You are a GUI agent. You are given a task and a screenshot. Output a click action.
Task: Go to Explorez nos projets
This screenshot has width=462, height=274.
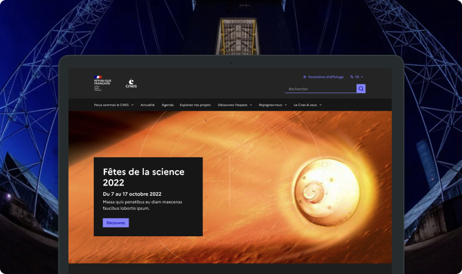195,105
